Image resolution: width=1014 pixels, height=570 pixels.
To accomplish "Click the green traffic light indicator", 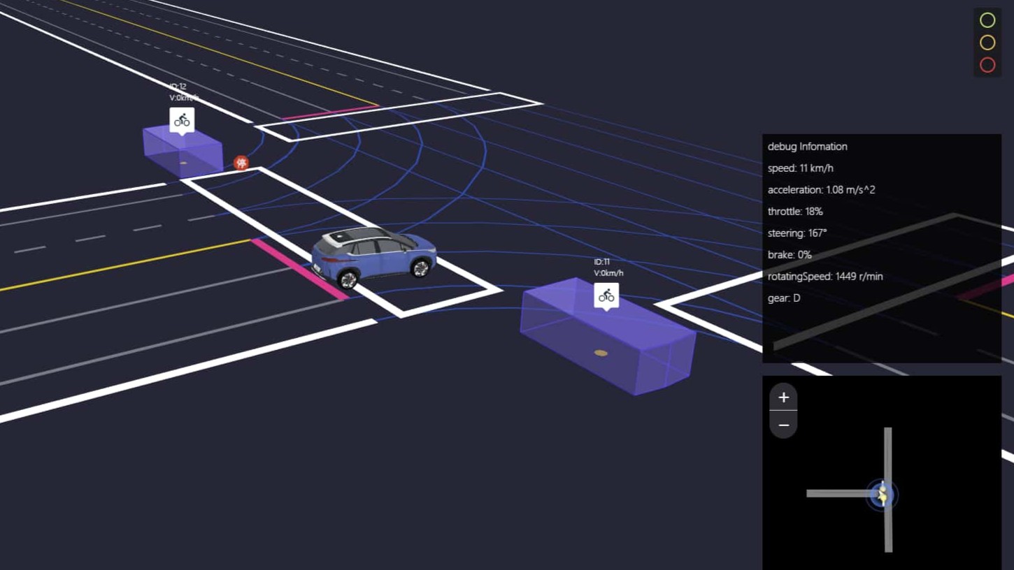I will pyautogui.click(x=987, y=20).
